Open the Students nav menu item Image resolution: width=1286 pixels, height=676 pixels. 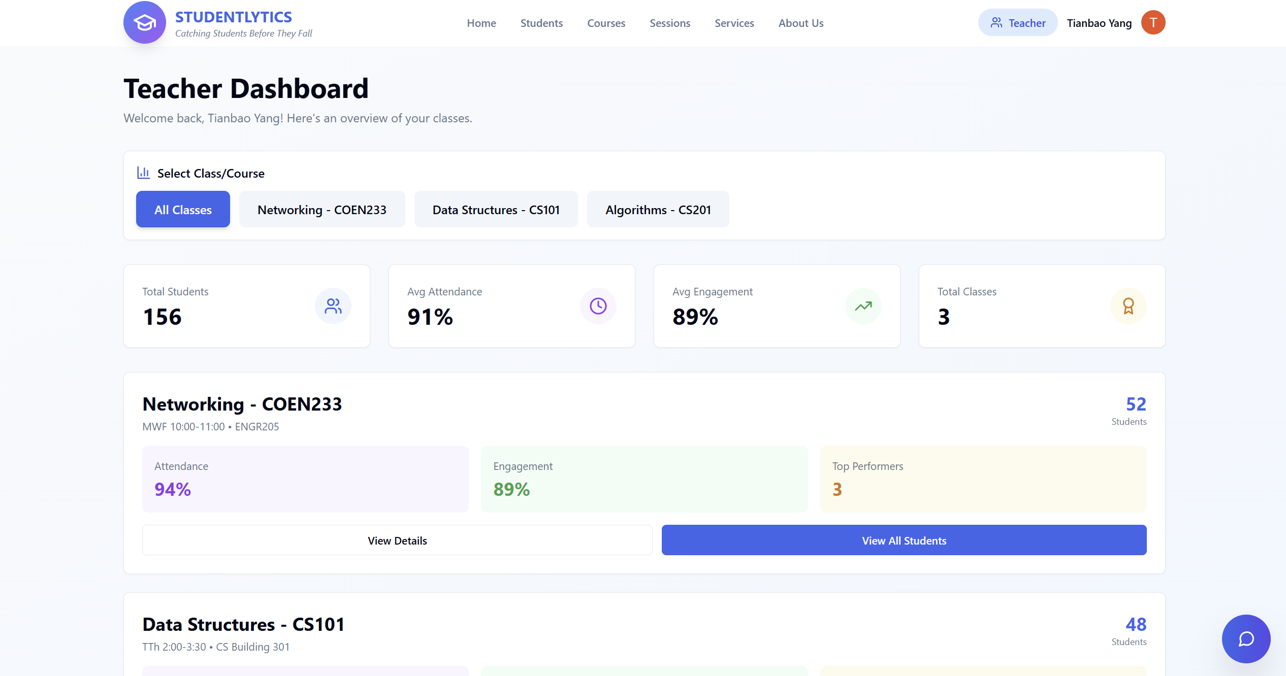pos(541,23)
